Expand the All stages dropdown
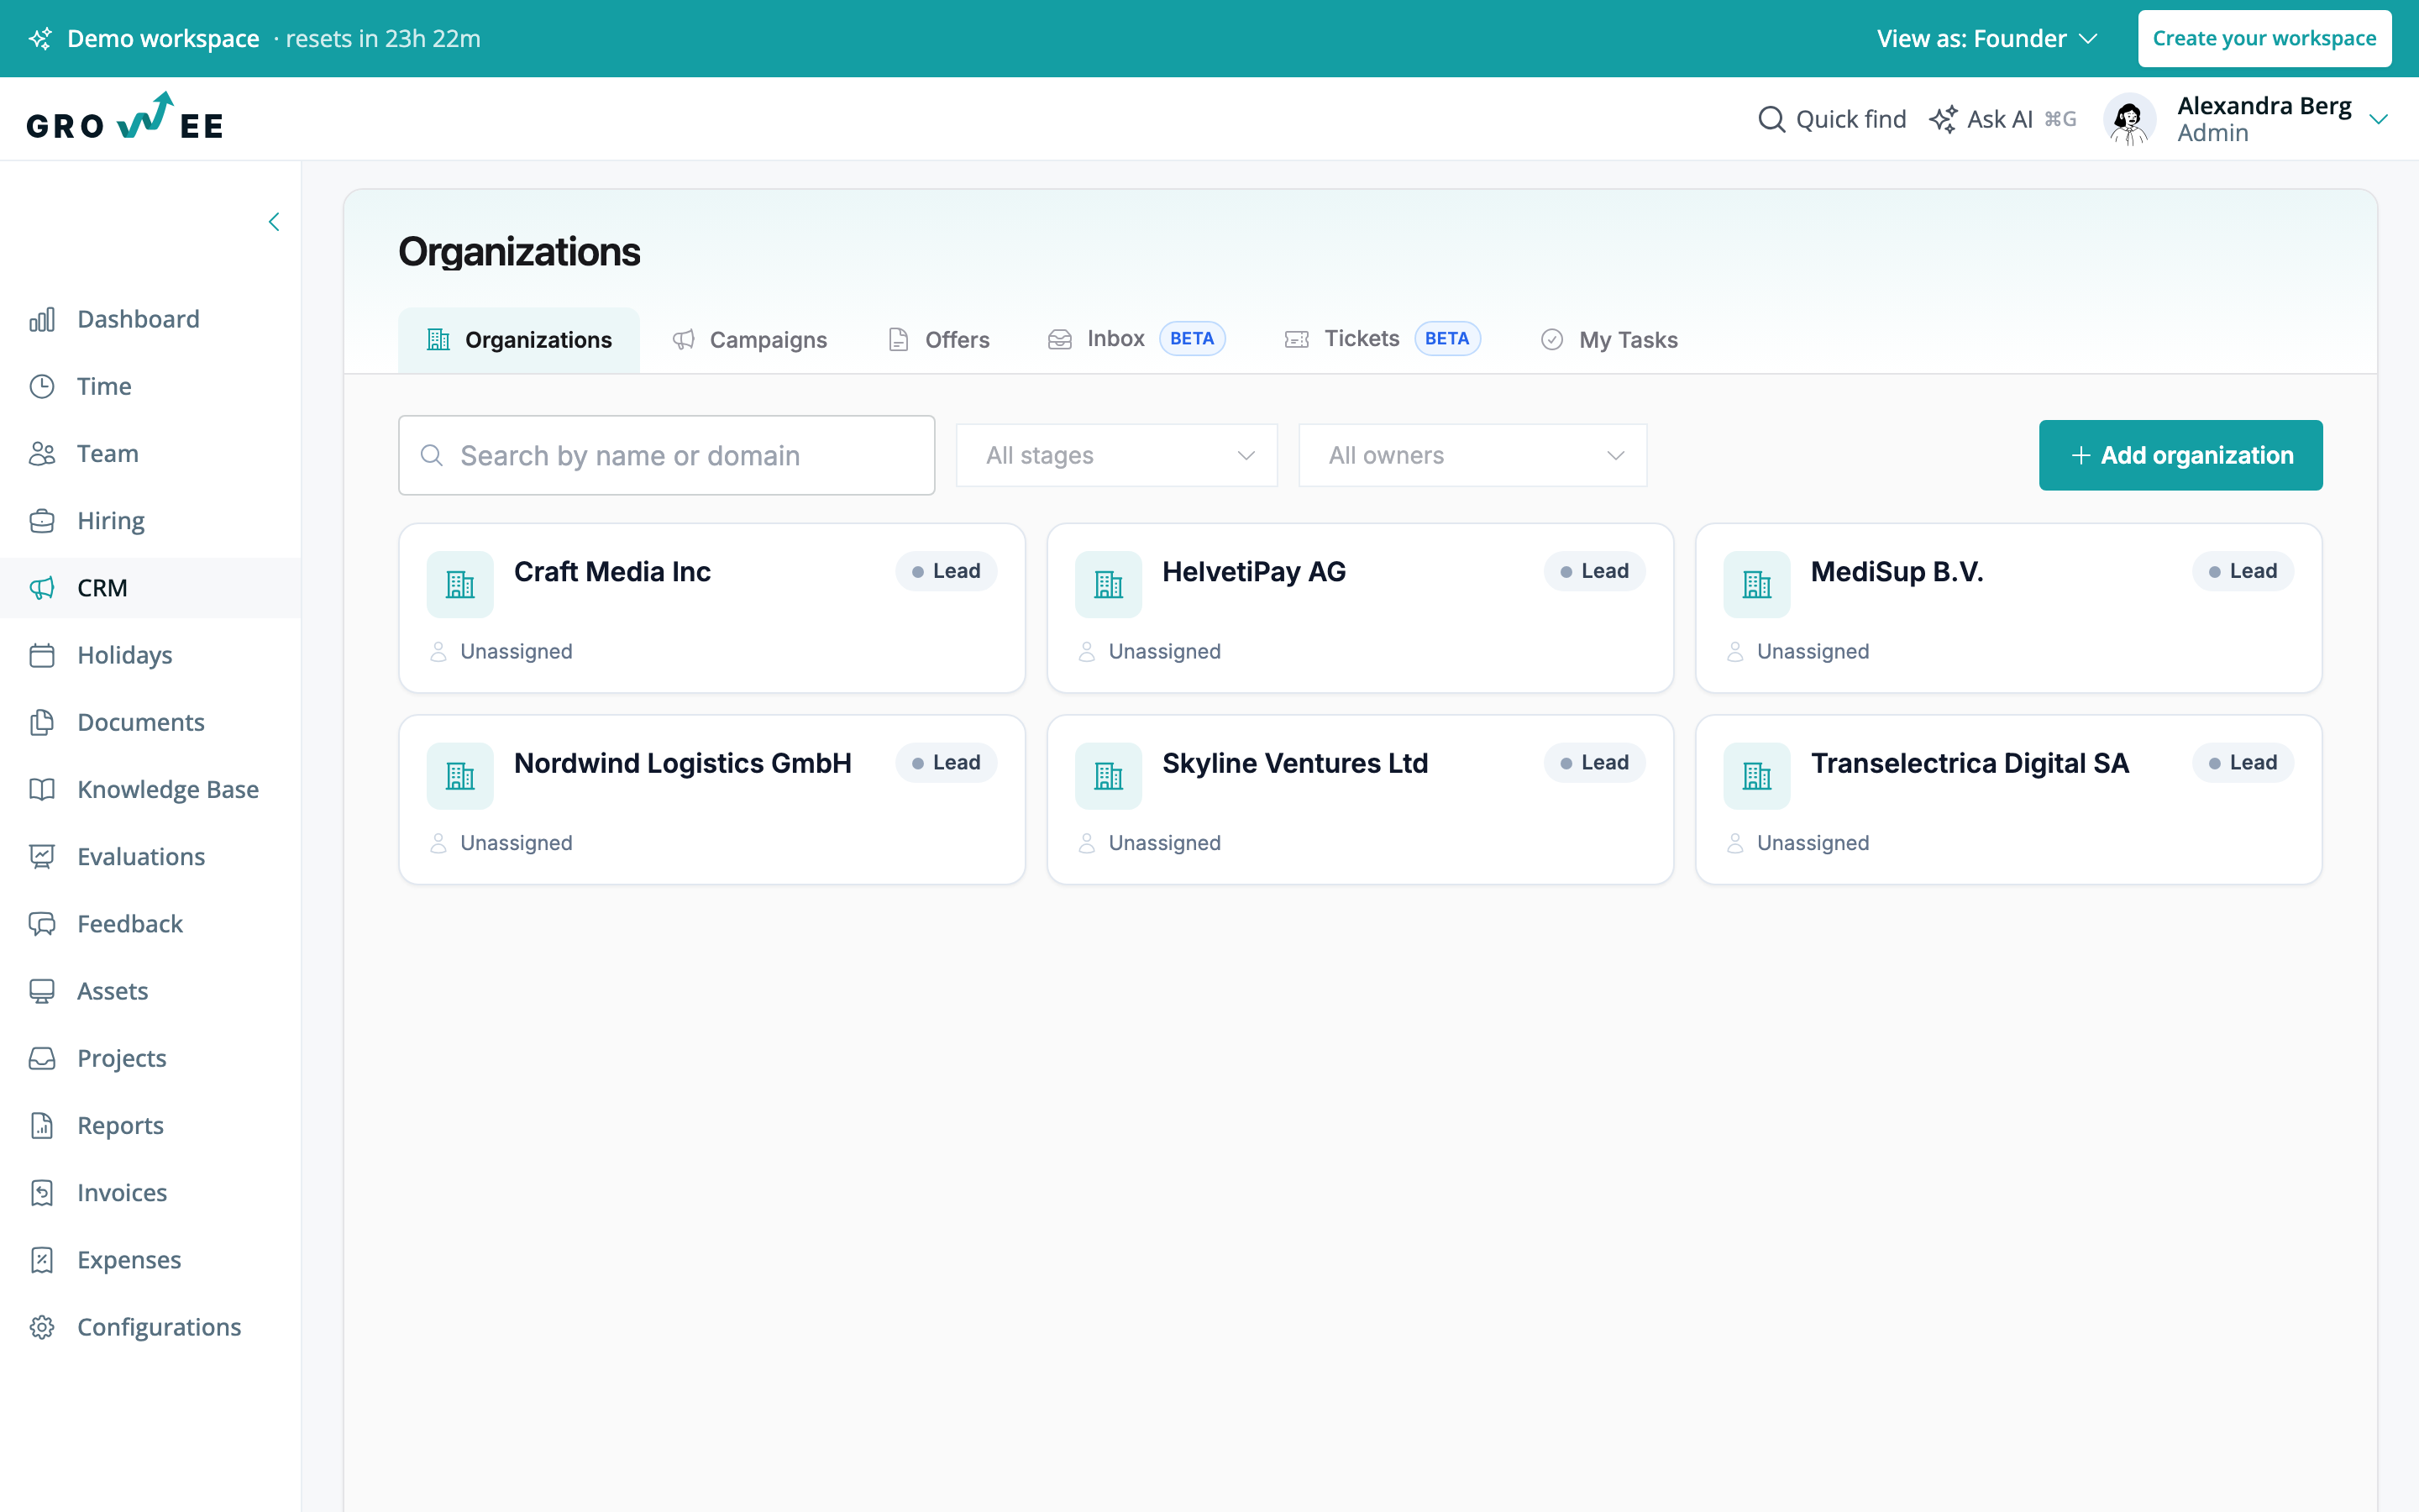2419x1512 pixels. (x=1116, y=455)
